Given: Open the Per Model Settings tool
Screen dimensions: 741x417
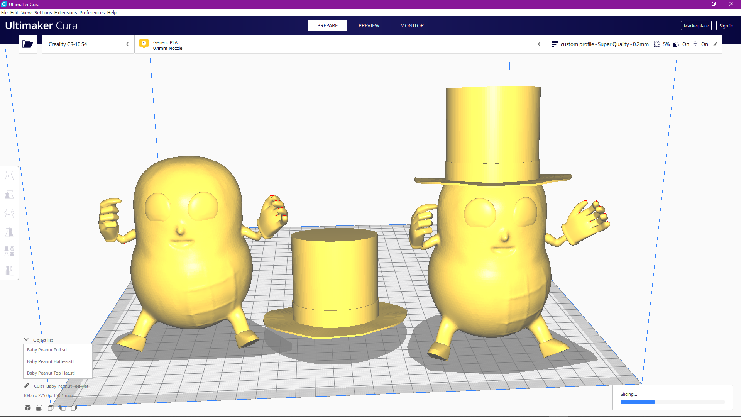Looking at the screenshot, I should pos(9,251).
